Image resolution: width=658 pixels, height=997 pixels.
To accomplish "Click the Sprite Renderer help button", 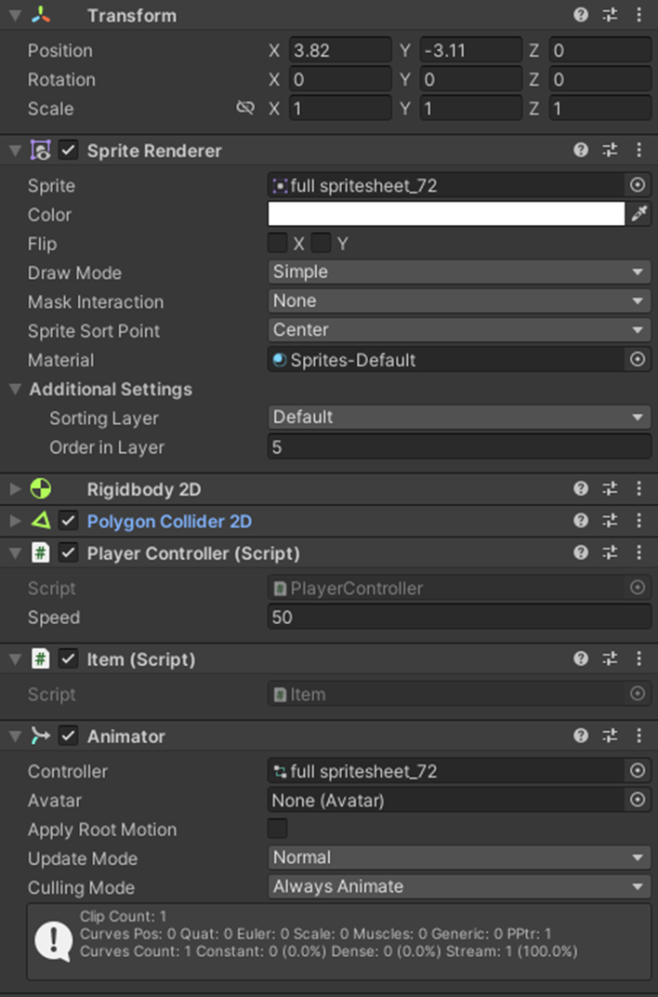I will pos(581,150).
